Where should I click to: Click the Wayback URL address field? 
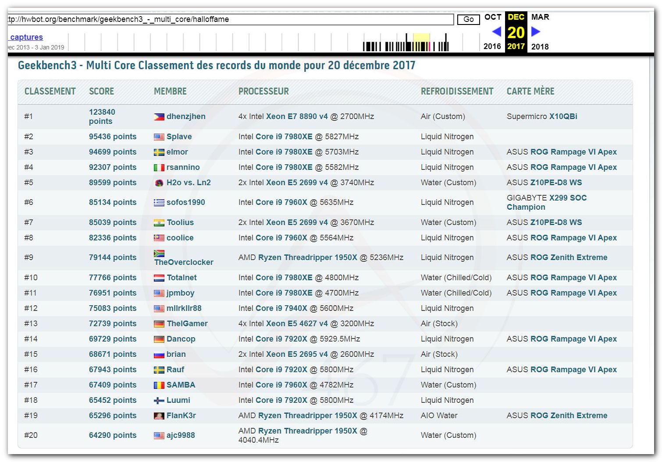point(230,19)
